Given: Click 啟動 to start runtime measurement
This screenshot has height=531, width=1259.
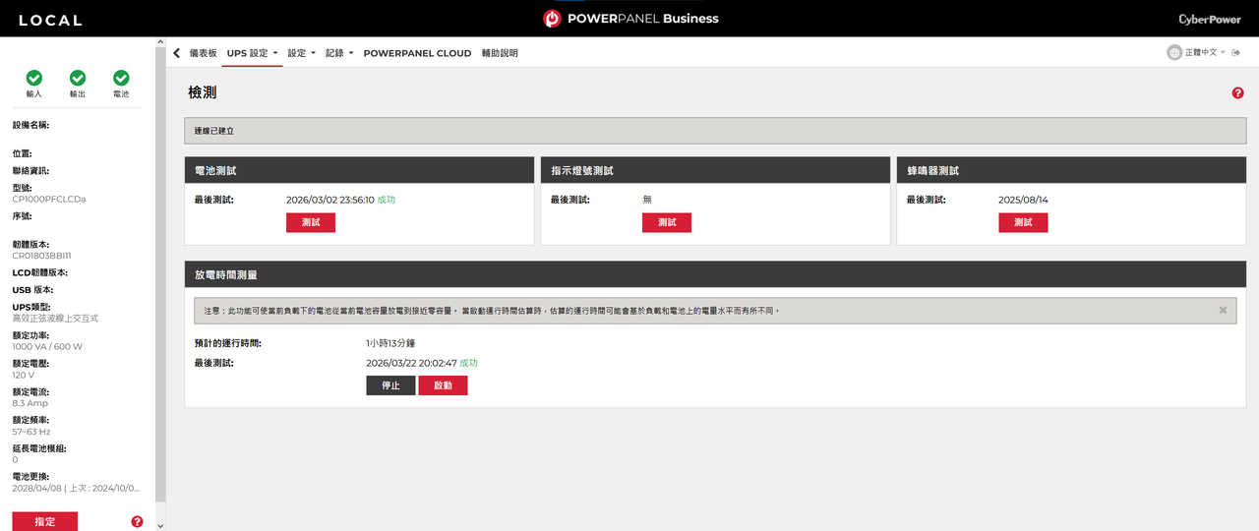Looking at the screenshot, I should pos(443,385).
